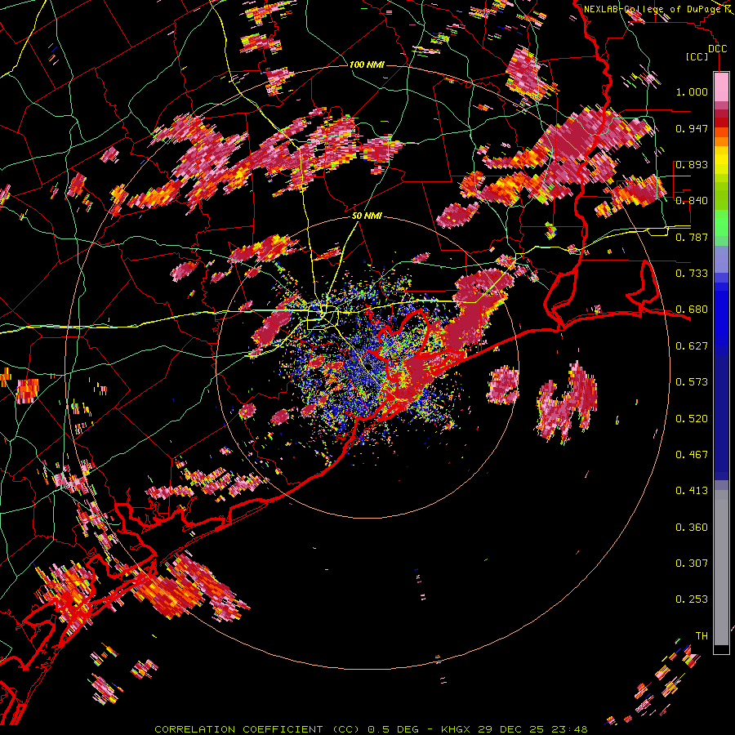The height and width of the screenshot is (735, 735).
Task: Click the 0.840 color scale value
Action: click(692, 201)
